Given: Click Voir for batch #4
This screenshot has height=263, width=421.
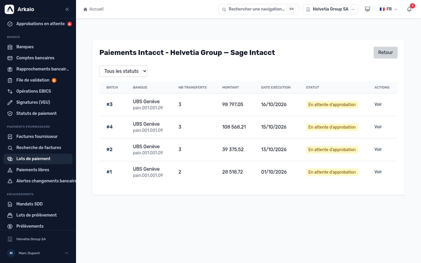Looking at the screenshot, I should (x=378, y=127).
